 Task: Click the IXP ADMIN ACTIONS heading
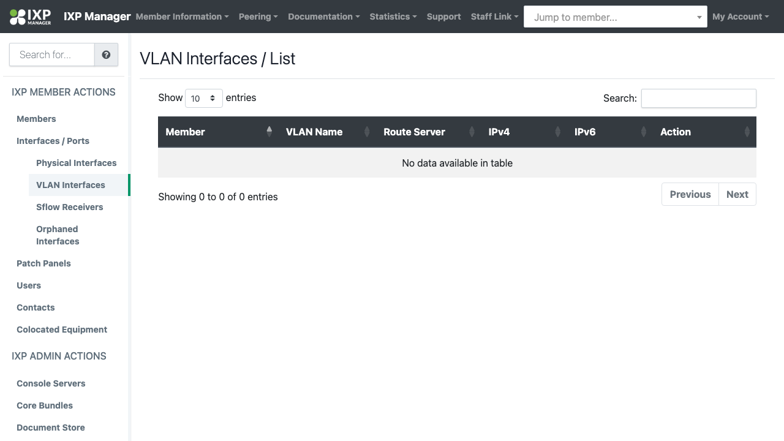[x=59, y=356]
